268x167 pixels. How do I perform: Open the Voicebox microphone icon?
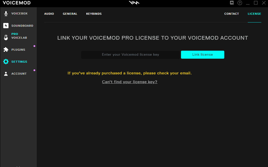point(6,13)
